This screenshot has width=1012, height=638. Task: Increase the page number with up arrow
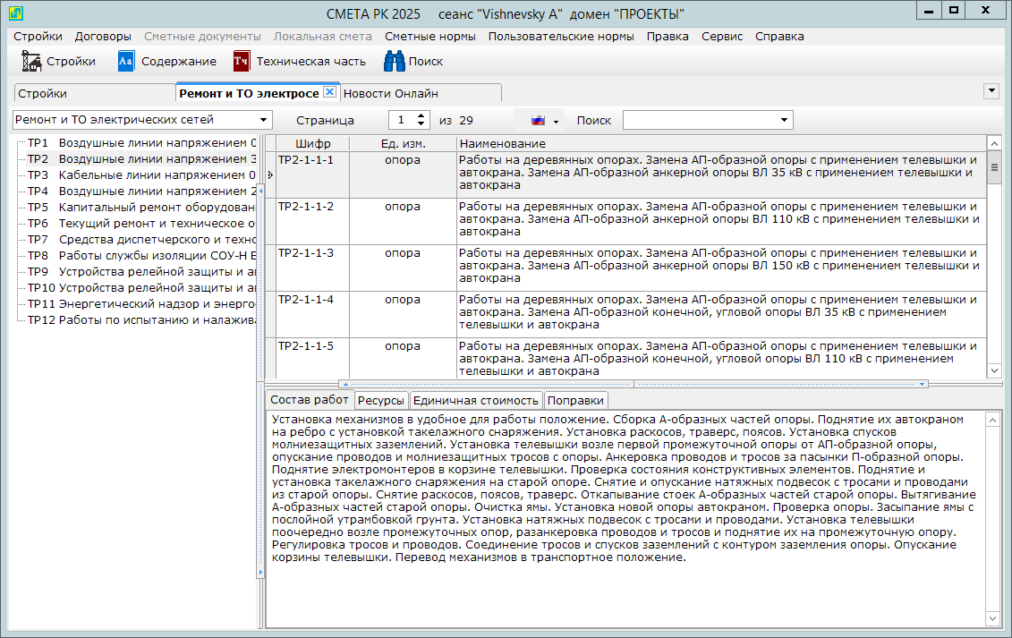click(421, 116)
